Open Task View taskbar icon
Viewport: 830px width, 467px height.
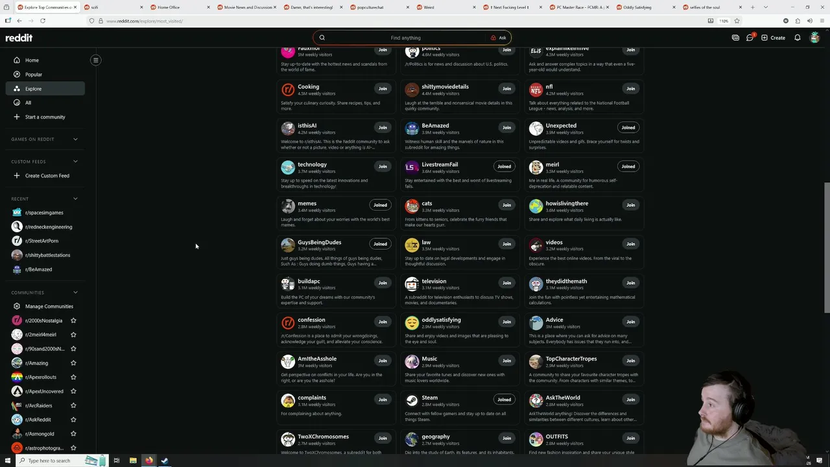[117, 461]
